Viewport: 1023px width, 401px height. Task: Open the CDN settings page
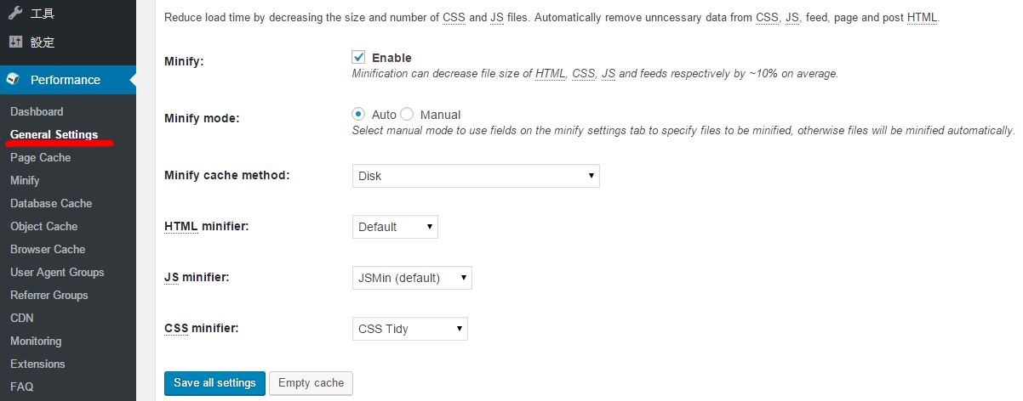click(x=22, y=318)
